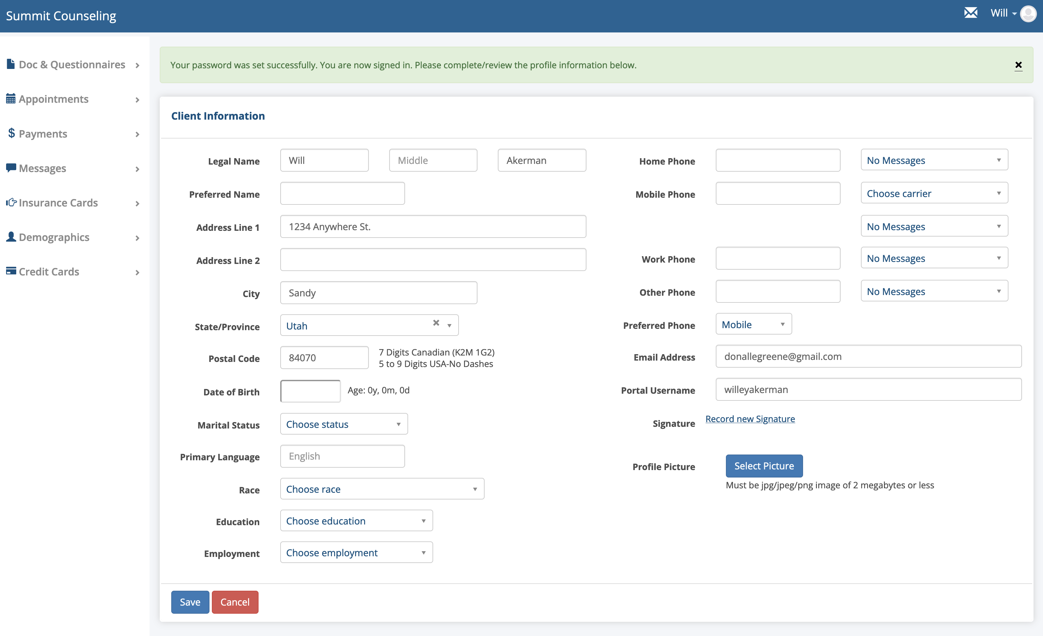
Task: Dismiss the password success notification
Action: point(1018,65)
